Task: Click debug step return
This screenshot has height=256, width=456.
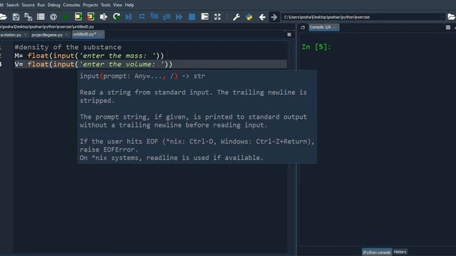Action: click(167, 17)
